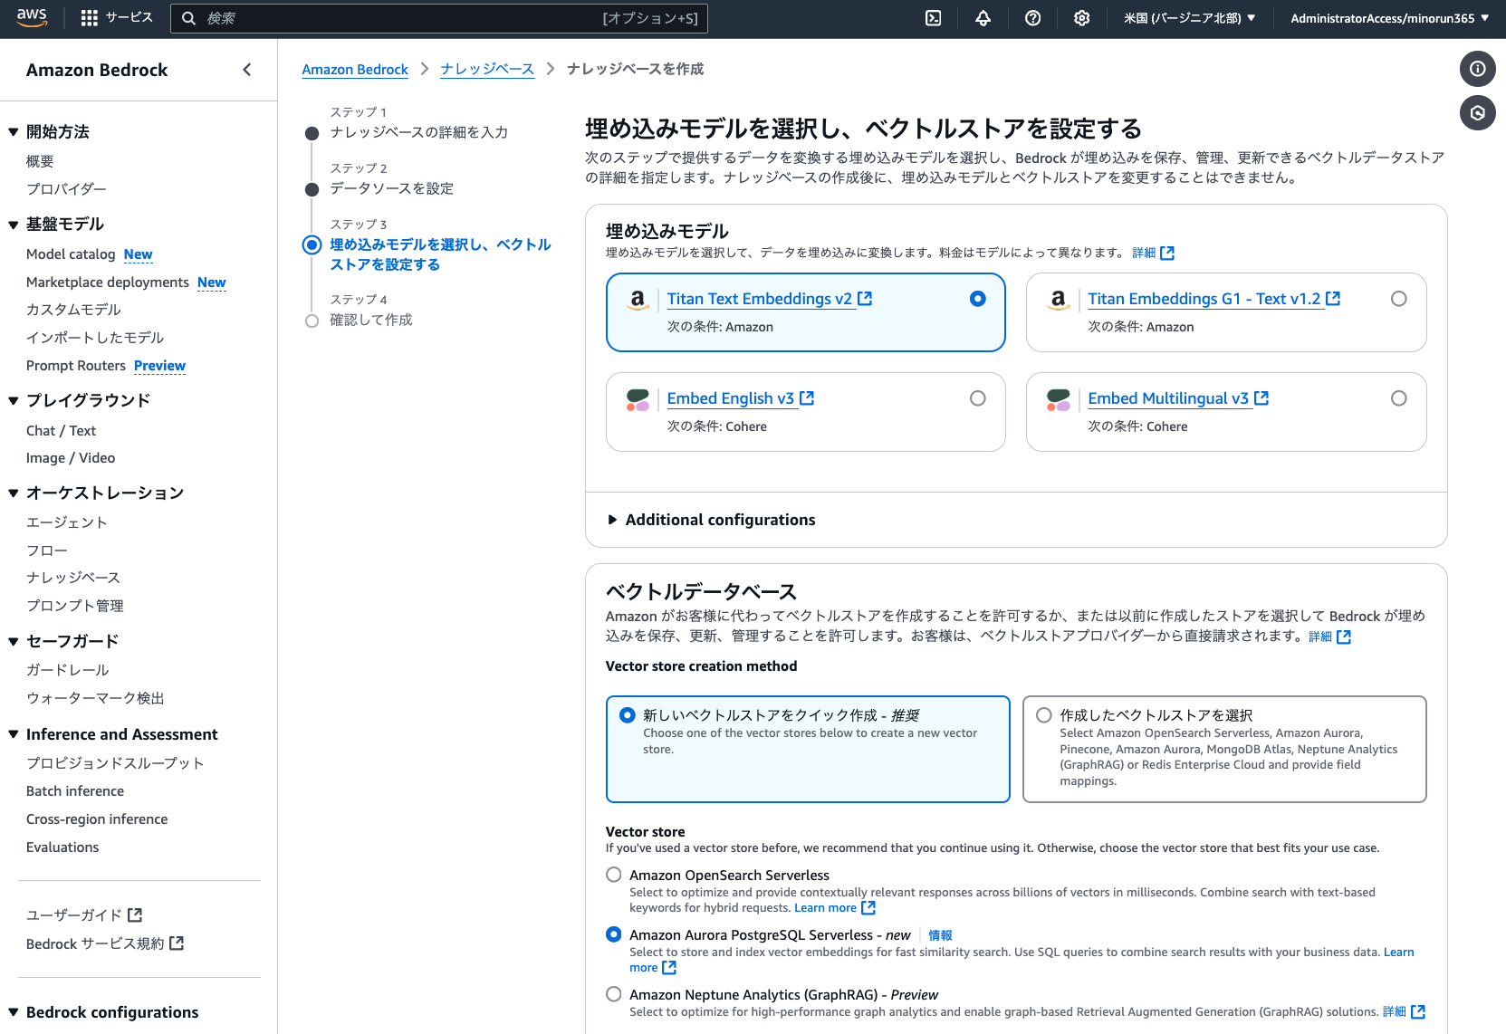Click the AWS logo home icon

(32, 18)
